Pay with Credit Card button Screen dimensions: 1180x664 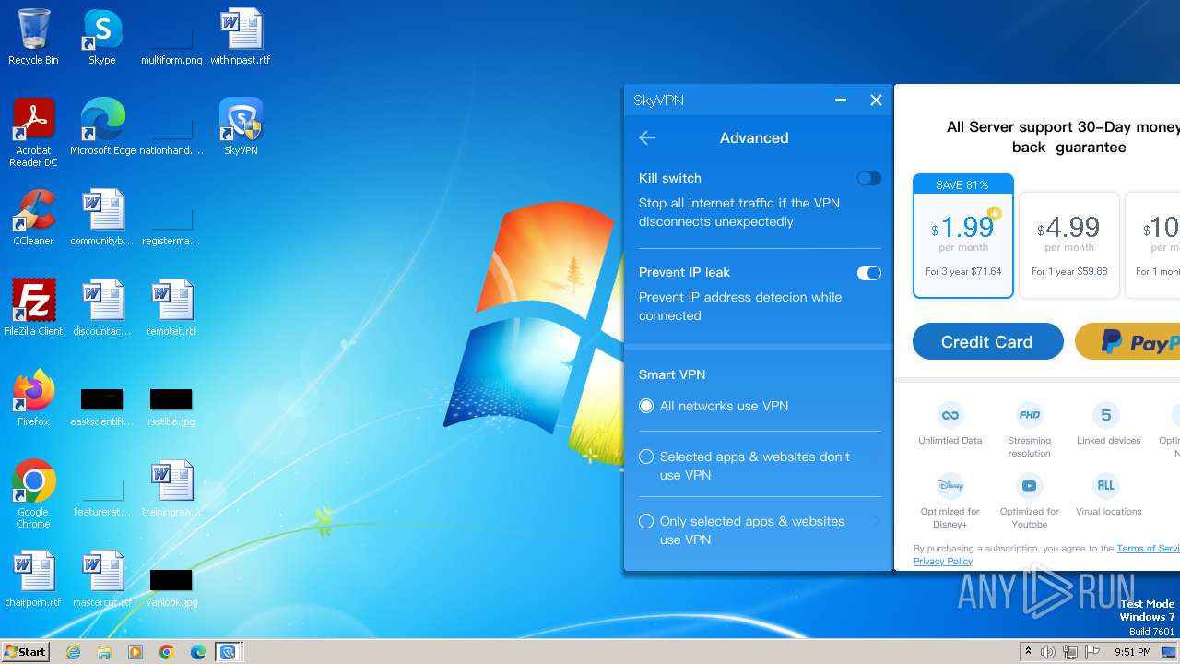tap(987, 341)
